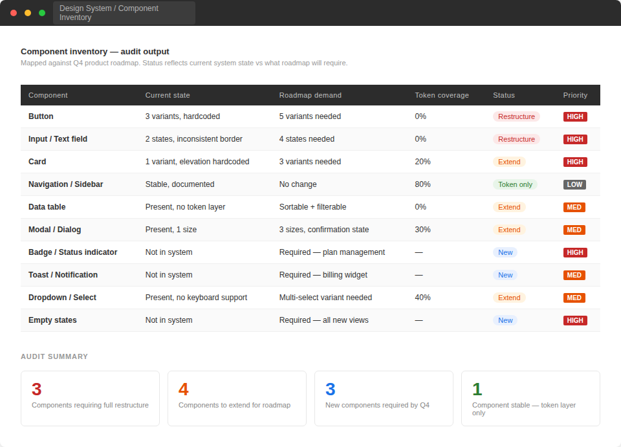Viewport: 621px width, 447px height.
Task: Open the "New components required by Q4" summary card
Action: point(384,398)
